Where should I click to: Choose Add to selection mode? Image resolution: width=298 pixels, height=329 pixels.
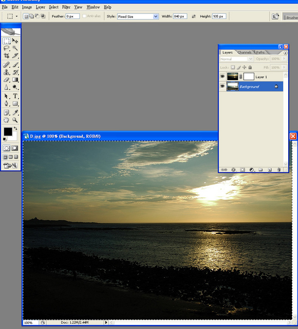(x=31, y=16)
